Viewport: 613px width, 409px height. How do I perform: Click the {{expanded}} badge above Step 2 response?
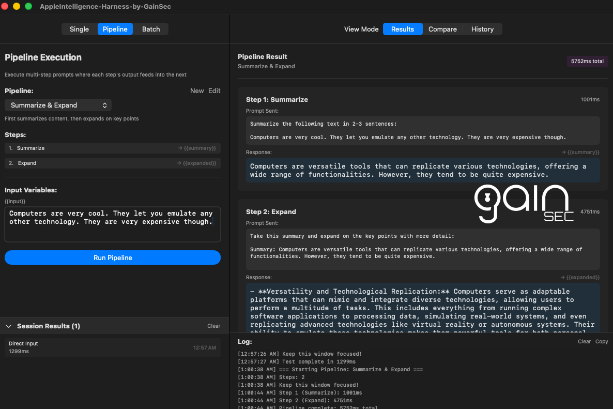coord(579,277)
